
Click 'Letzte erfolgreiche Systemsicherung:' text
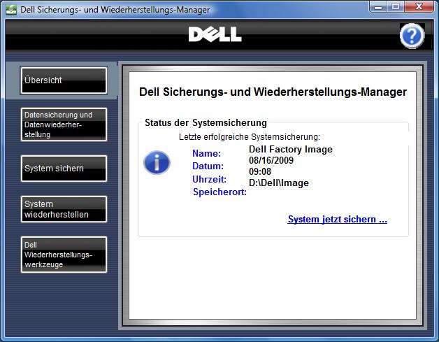(x=249, y=137)
